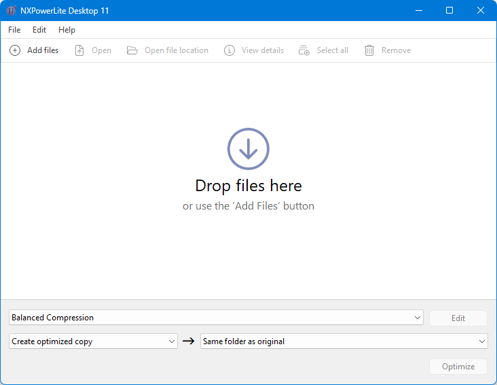
Task: Click the 'Drop files here' text area
Action: pos(248,186)
